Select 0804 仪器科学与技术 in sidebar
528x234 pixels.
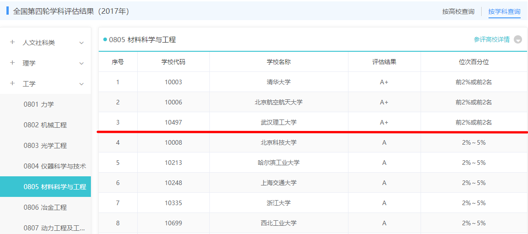click(45, 166)
